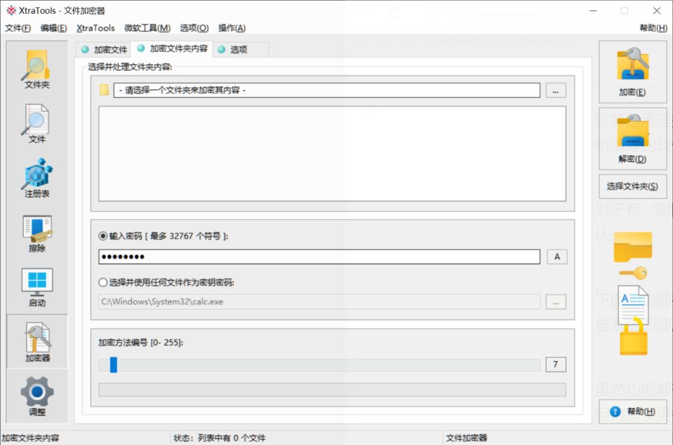Toggle password visibility with the A button
This screenshot has height=445, width=673.
pyautogui.click(x=556, y=256)
